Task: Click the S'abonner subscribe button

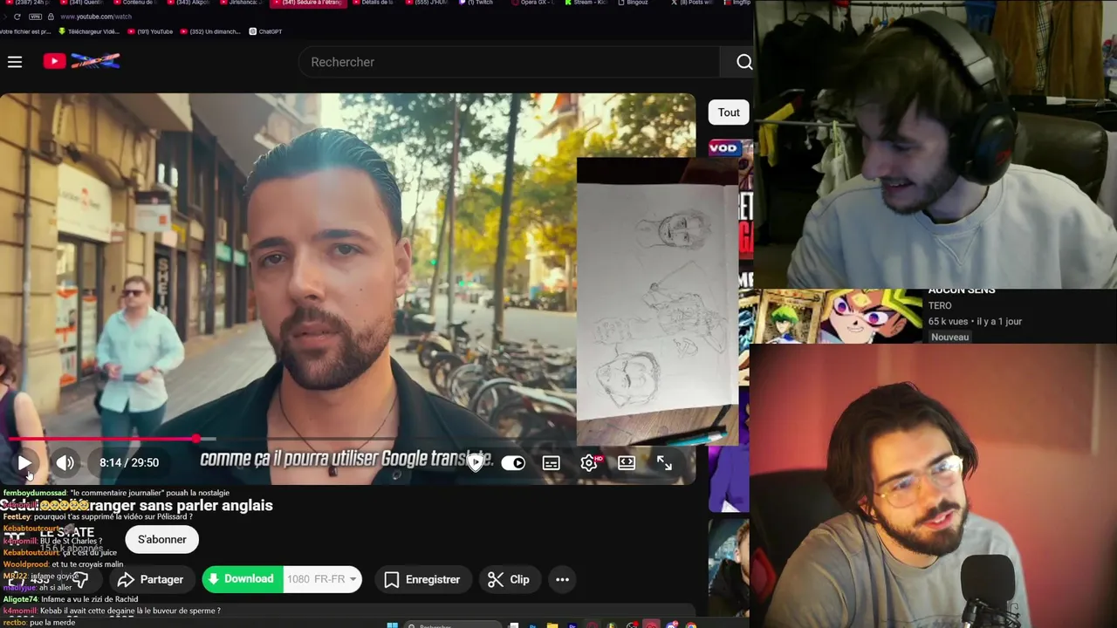Action: click(x=162, y=539)
